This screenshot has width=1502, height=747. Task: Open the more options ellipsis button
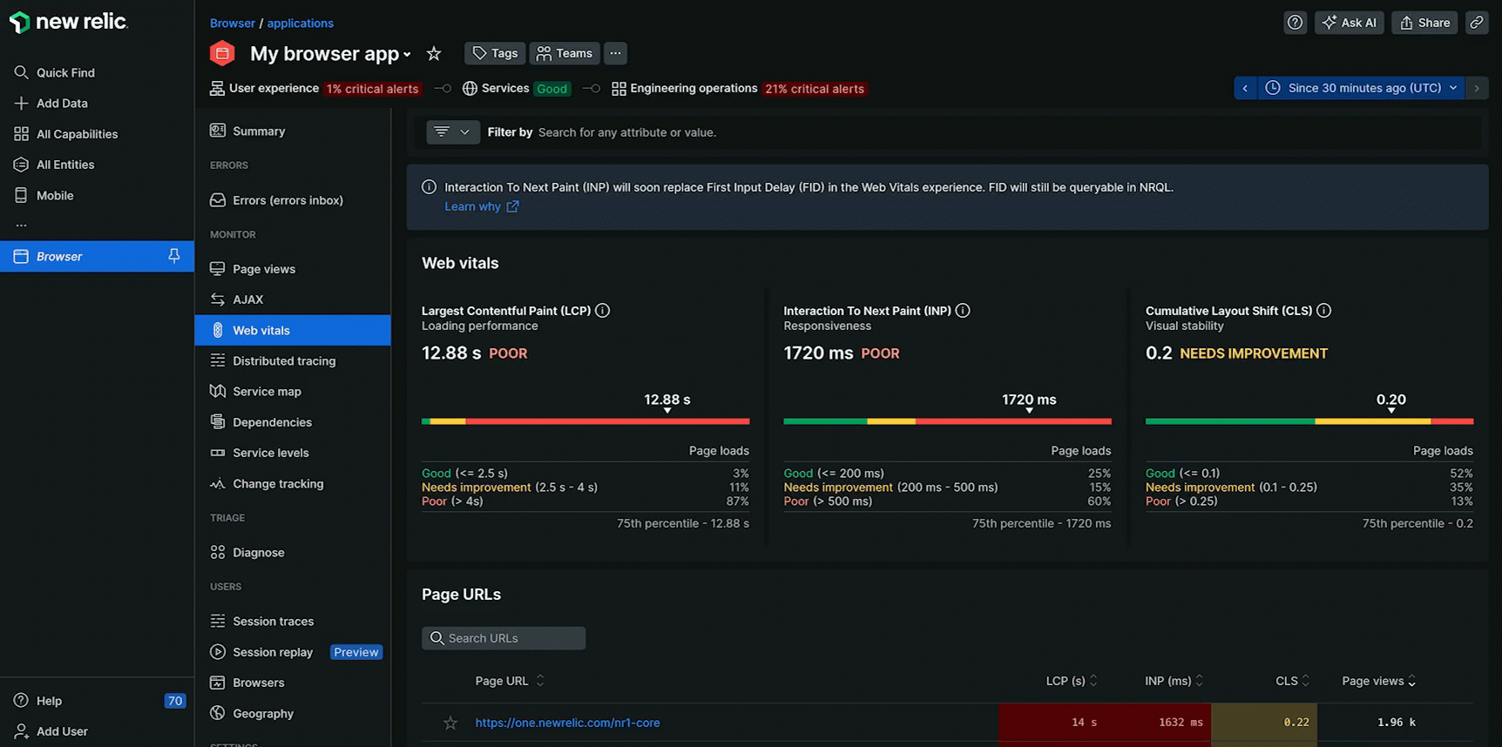click(x=615, y=53)
